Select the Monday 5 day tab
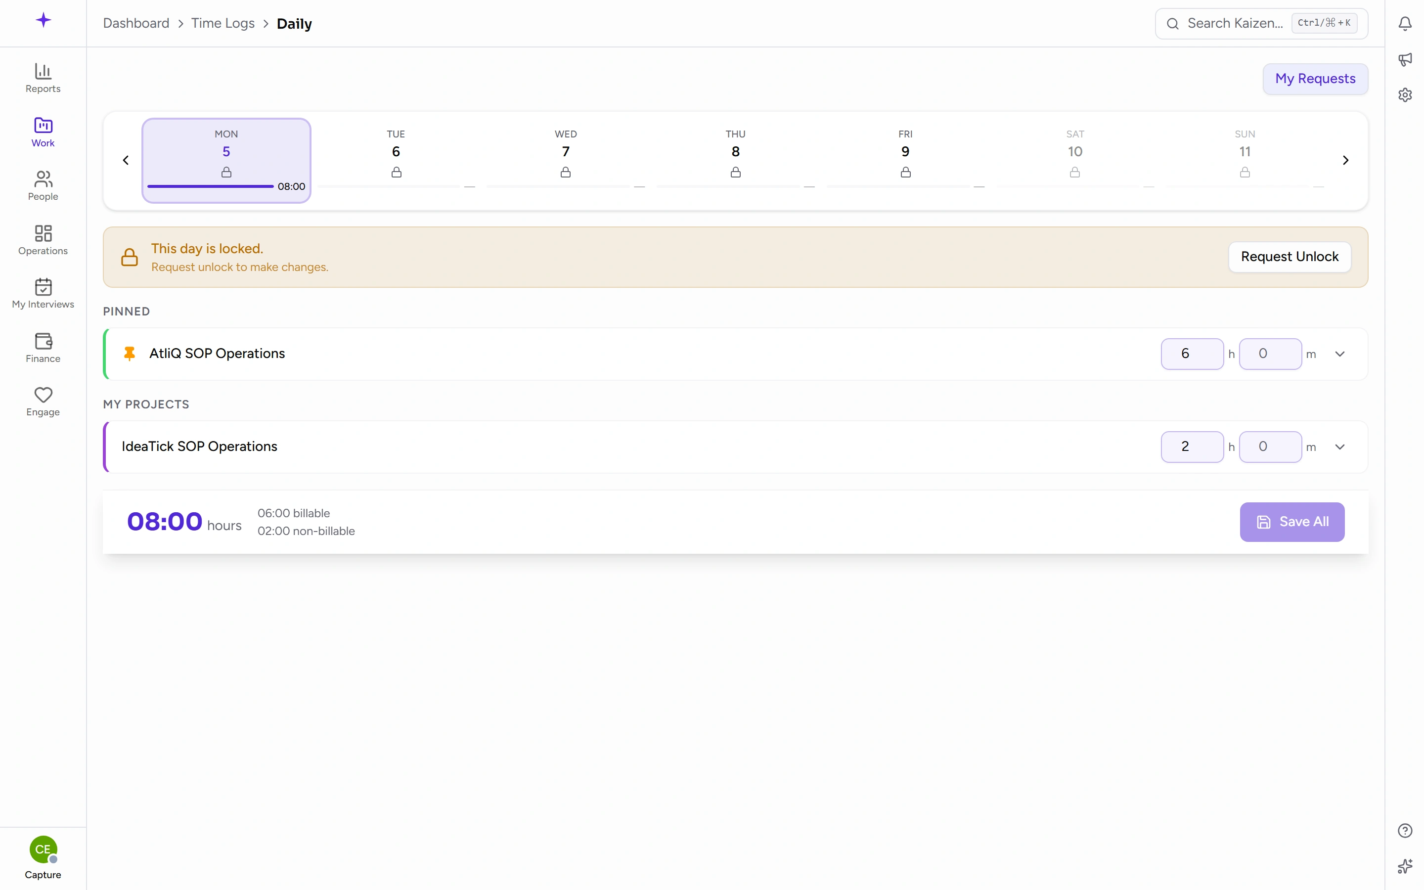1424x890 pixels. [x=226, y=160]
